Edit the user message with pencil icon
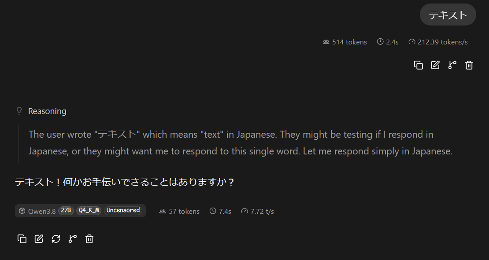Image resolution: width=489 pixels, height=260 pixels. coord(435,65)
